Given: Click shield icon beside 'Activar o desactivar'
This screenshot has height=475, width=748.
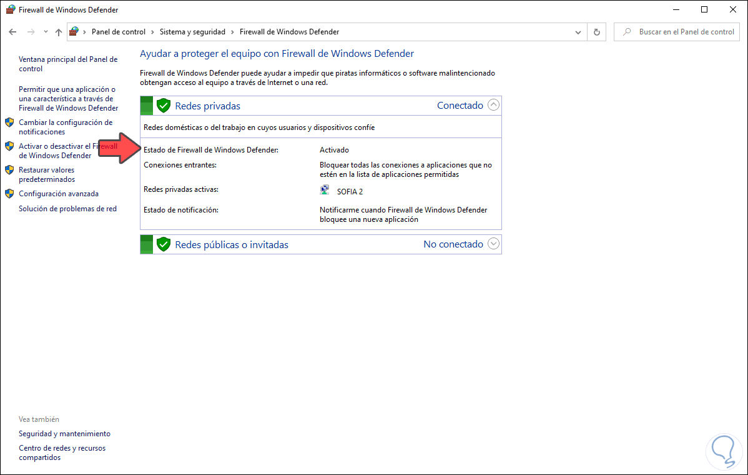Looking at the screenshot, I should click(9, 146).
